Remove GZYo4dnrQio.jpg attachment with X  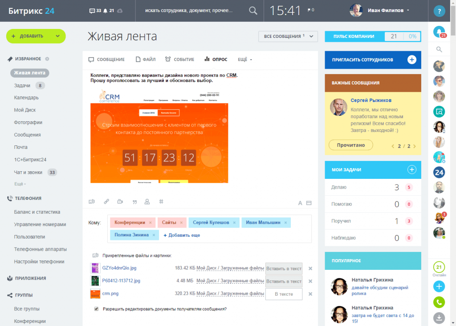[310, 268]
